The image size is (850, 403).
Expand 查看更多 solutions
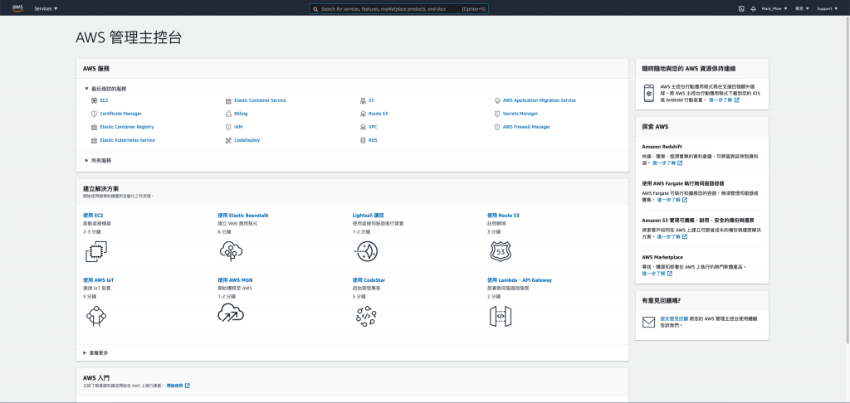pos(95,352)
